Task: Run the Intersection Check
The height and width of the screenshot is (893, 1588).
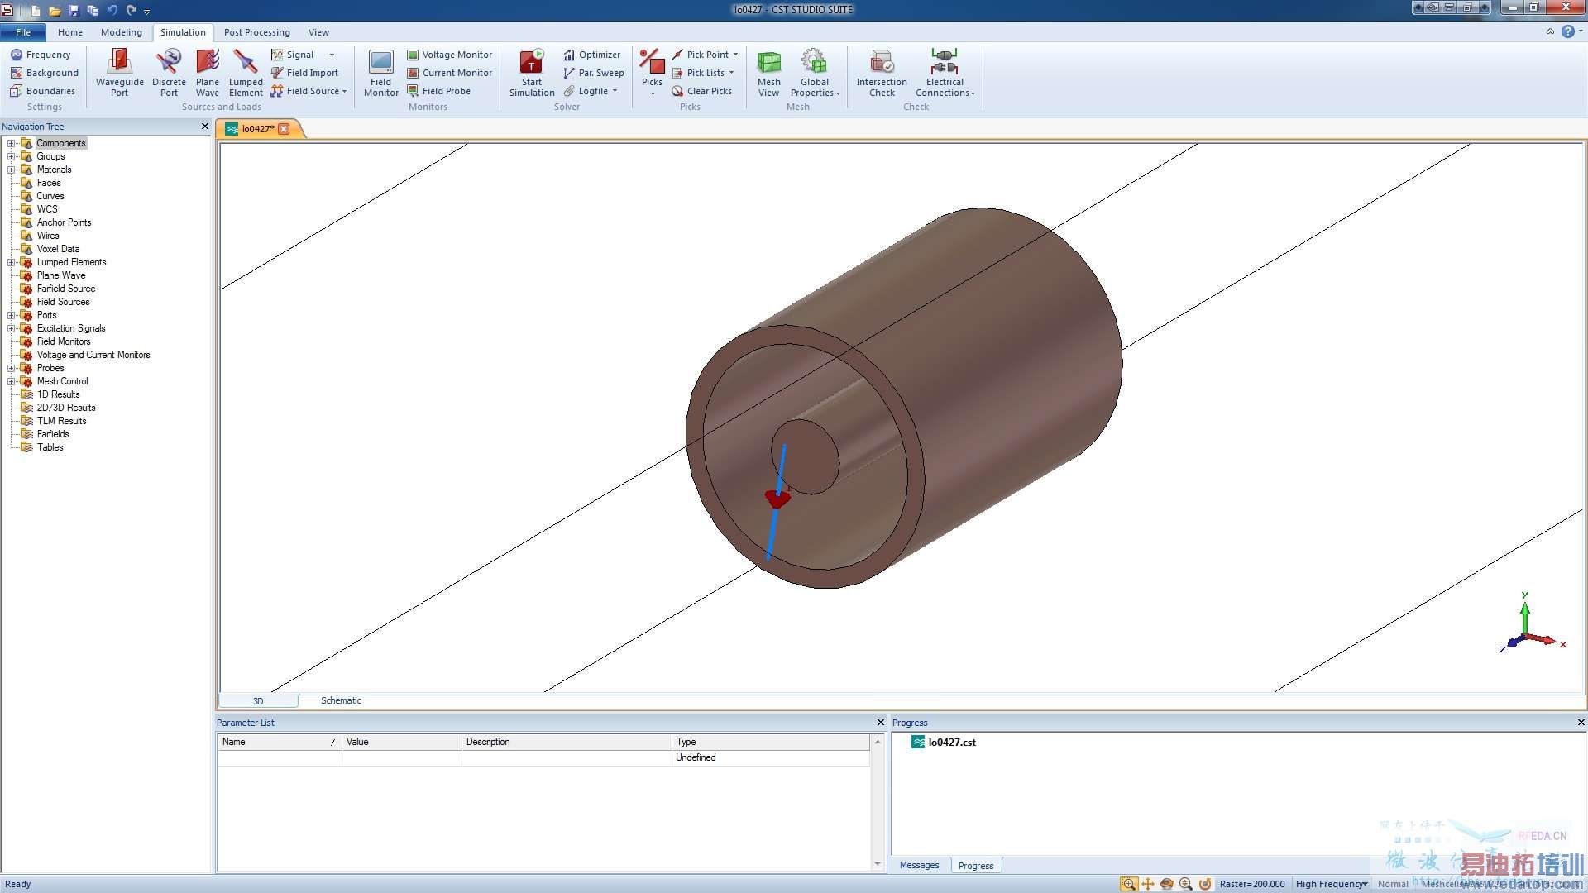Action: pos(882,73)
